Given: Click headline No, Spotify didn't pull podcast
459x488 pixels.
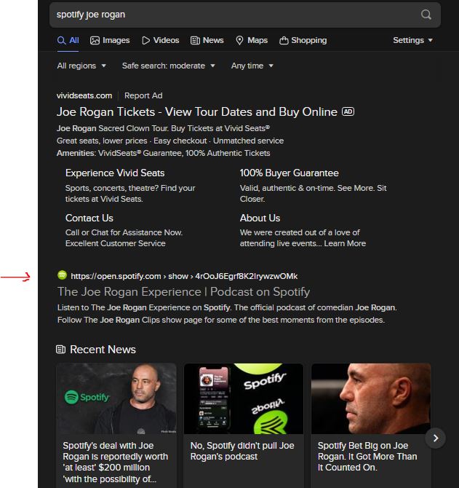Looking at the screenshot, I should tap(242, 451).
